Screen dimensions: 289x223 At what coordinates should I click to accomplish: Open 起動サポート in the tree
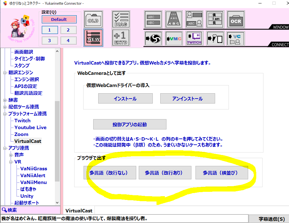(x=27, y=203)
